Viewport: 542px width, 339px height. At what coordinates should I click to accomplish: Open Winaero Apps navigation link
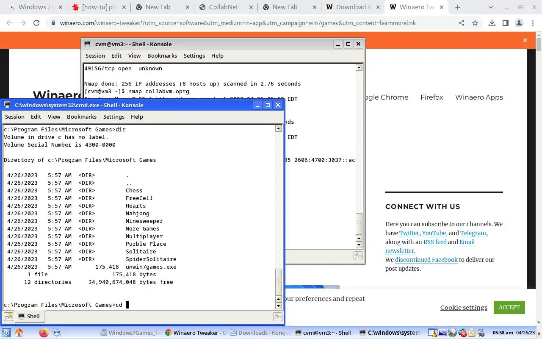coord(479,97)
